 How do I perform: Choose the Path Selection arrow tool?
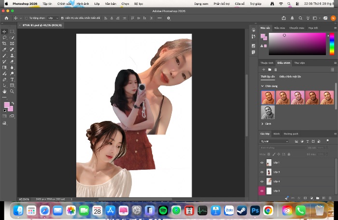point(4,86)
